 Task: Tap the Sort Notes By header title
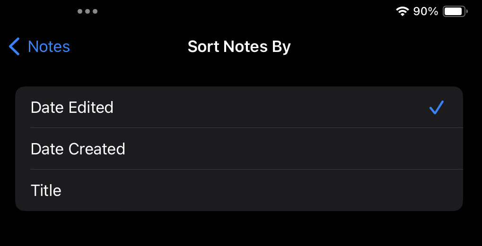coord(239,47)
